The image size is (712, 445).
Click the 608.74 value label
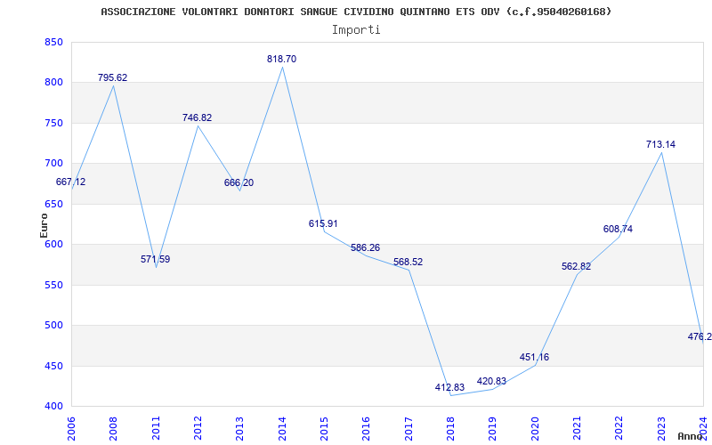pyautogui.click(x=618, y=230)
